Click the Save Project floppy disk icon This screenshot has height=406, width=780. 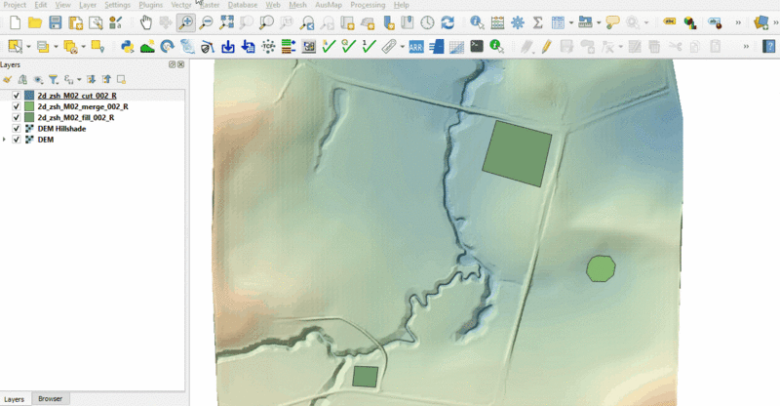55,21
